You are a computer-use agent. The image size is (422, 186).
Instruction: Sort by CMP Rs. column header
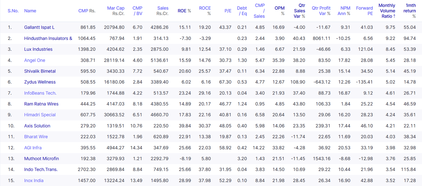[87, 11]
